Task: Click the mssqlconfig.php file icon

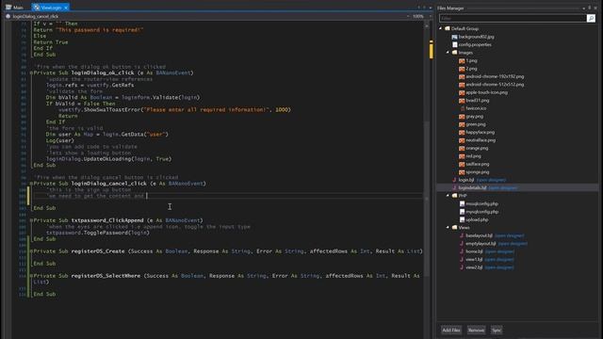Action: coord(462,203)
